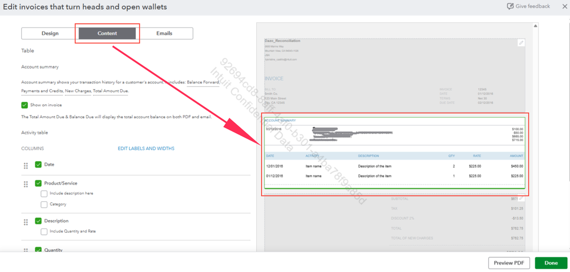Toggle the Description column checkbox
This screenshot has height=272, width=570.
(38, 221)
